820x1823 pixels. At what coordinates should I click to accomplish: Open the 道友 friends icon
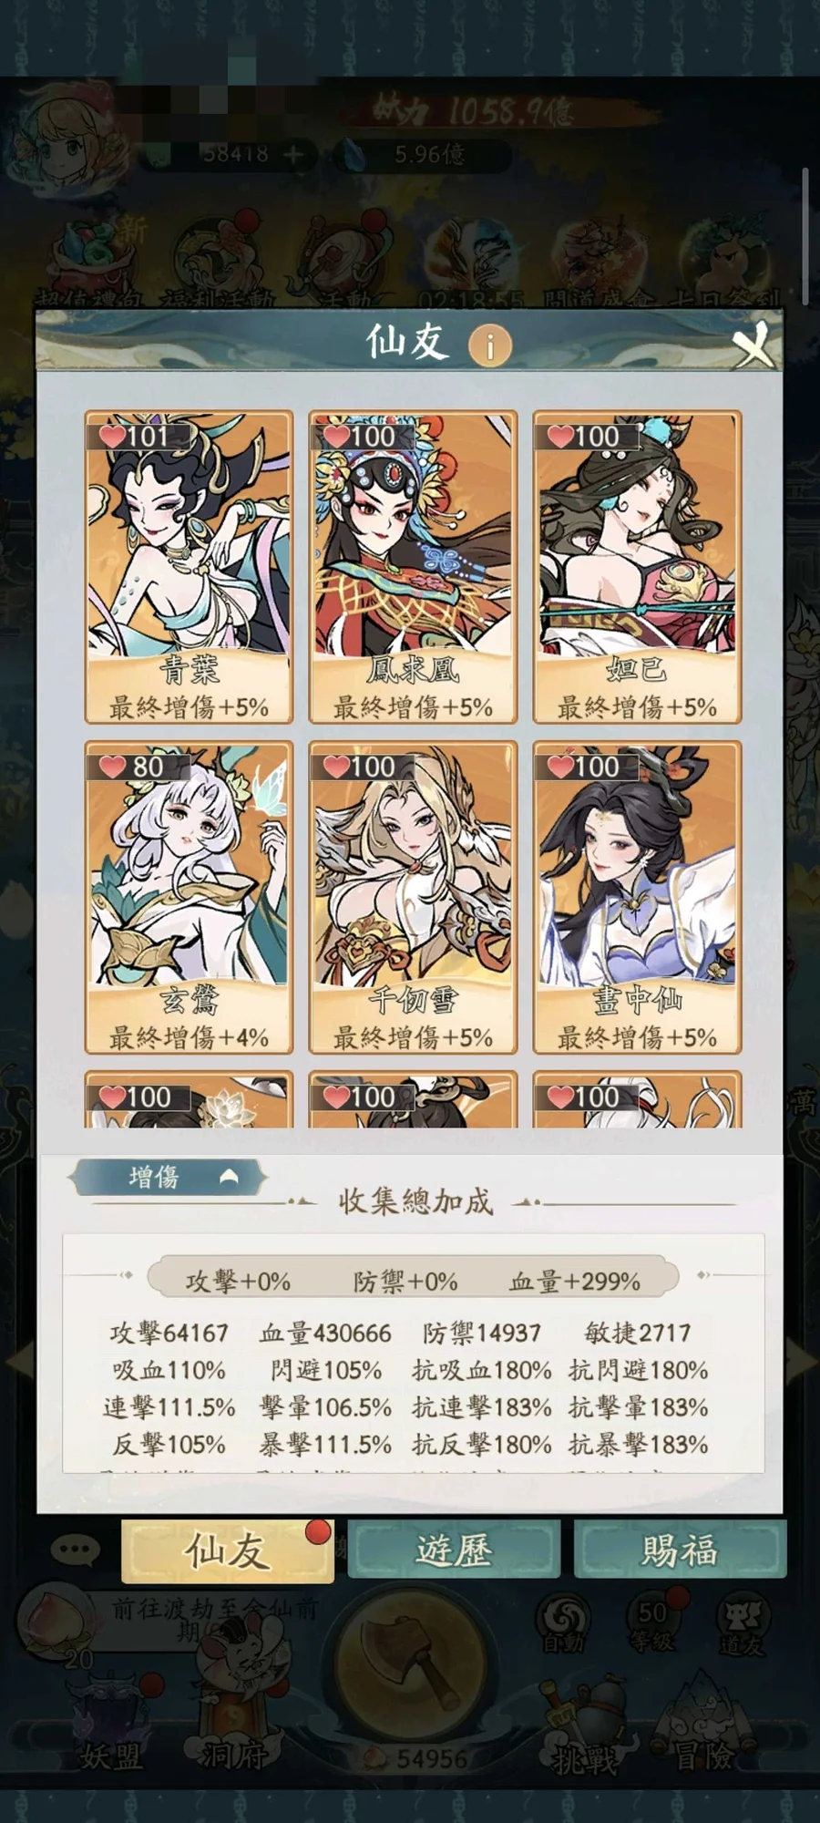click(743, 1625)
